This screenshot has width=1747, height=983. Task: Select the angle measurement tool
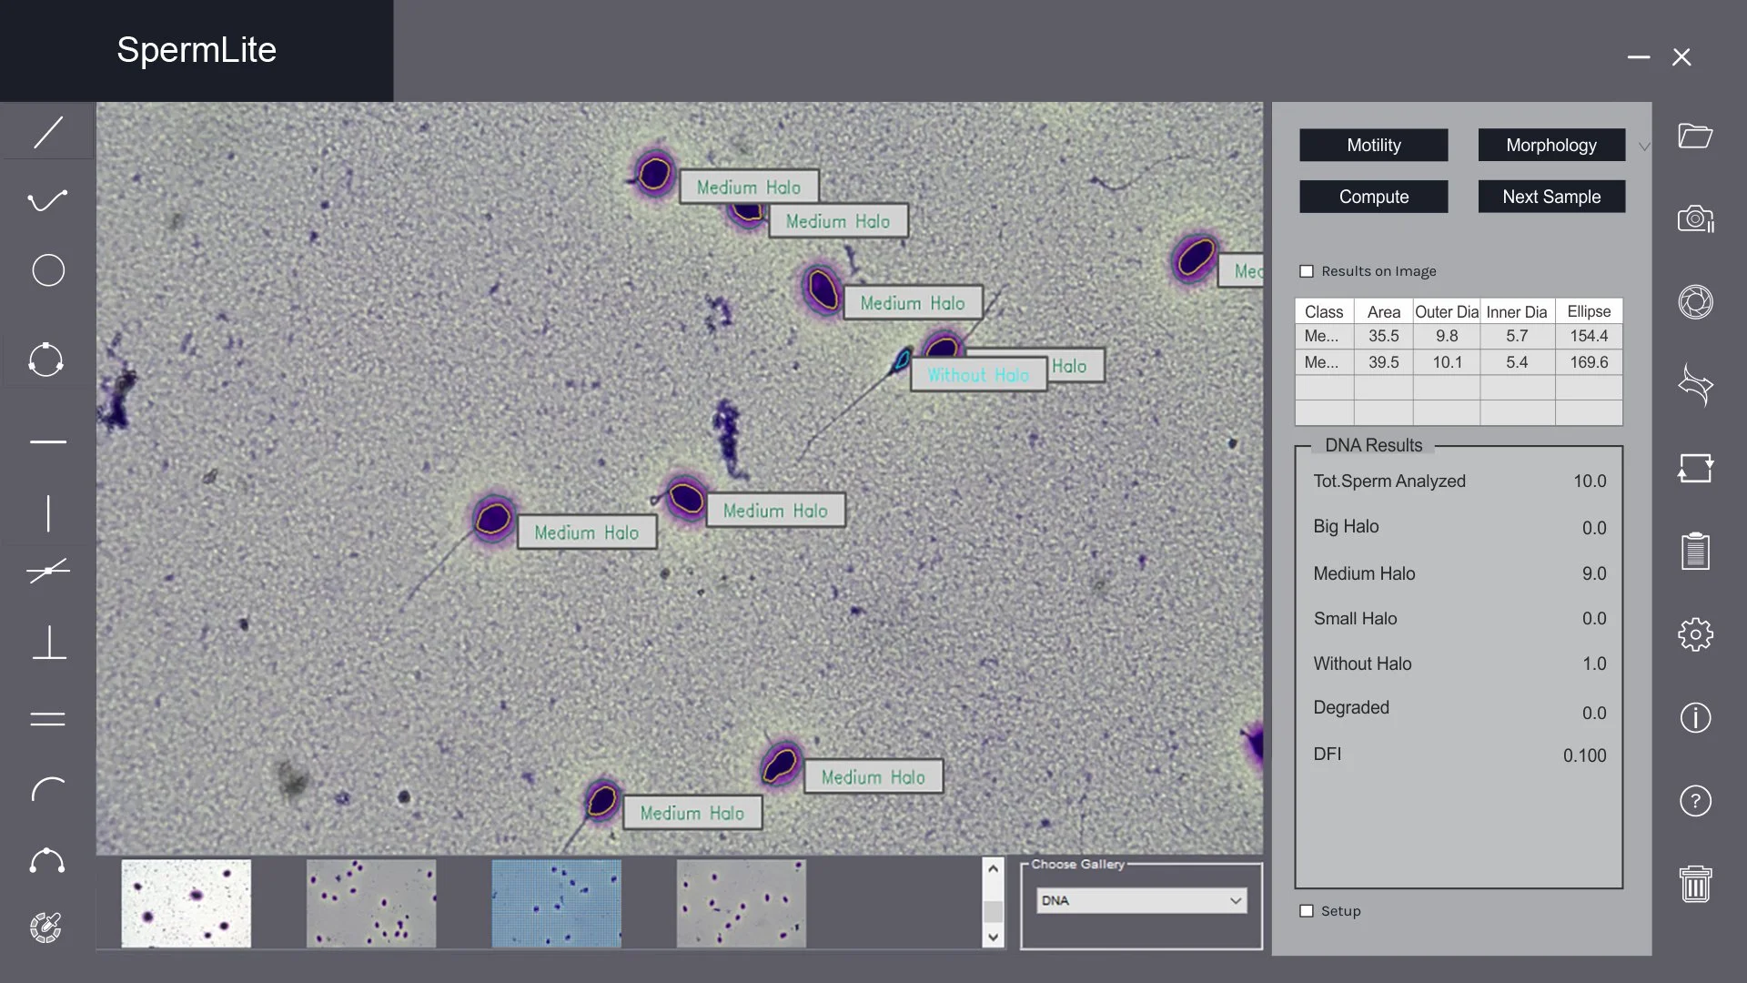tap(47, 571)
